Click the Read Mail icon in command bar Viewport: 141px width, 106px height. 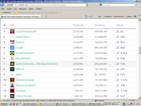click(x=96, y=17)
